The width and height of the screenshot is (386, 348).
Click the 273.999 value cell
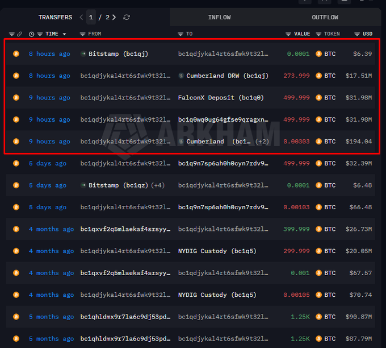click(296, 76)
